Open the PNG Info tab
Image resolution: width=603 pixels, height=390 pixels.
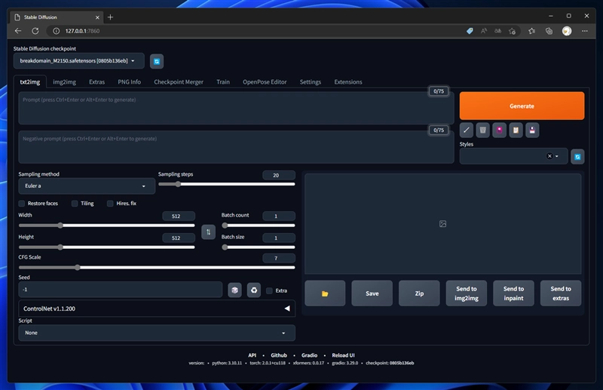click(129, 82)
